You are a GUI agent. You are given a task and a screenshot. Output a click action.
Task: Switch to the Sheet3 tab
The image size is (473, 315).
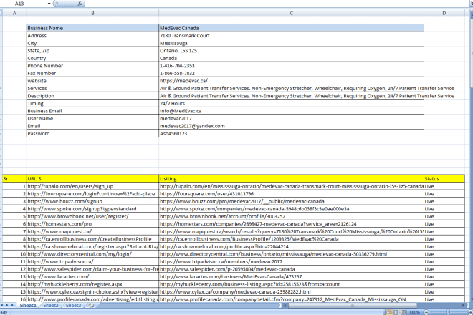[73, 306]
